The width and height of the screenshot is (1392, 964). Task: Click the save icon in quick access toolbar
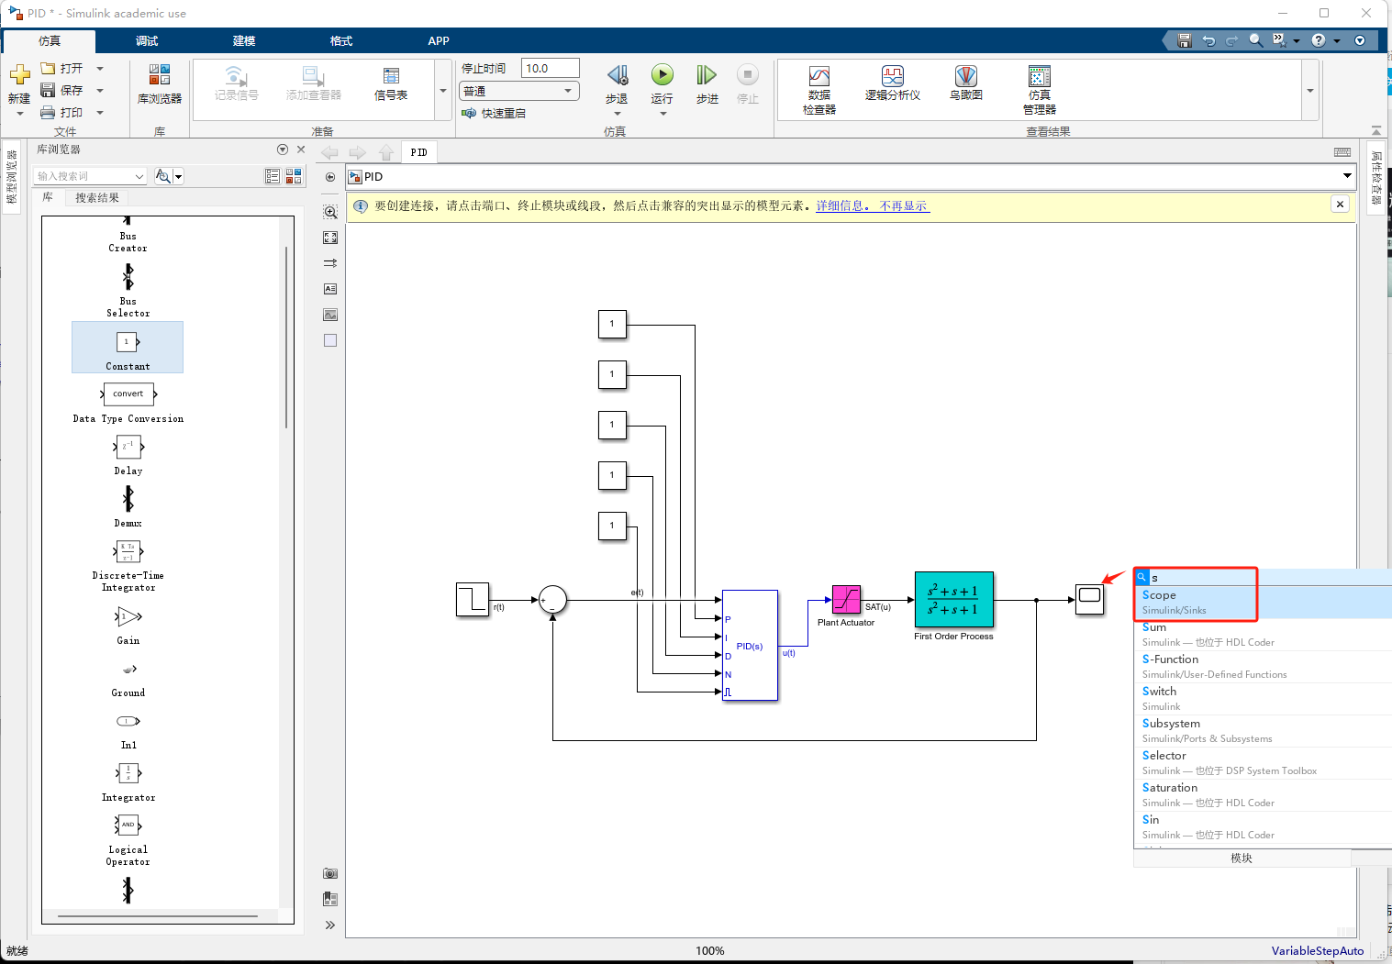(x=1184, y=40)
